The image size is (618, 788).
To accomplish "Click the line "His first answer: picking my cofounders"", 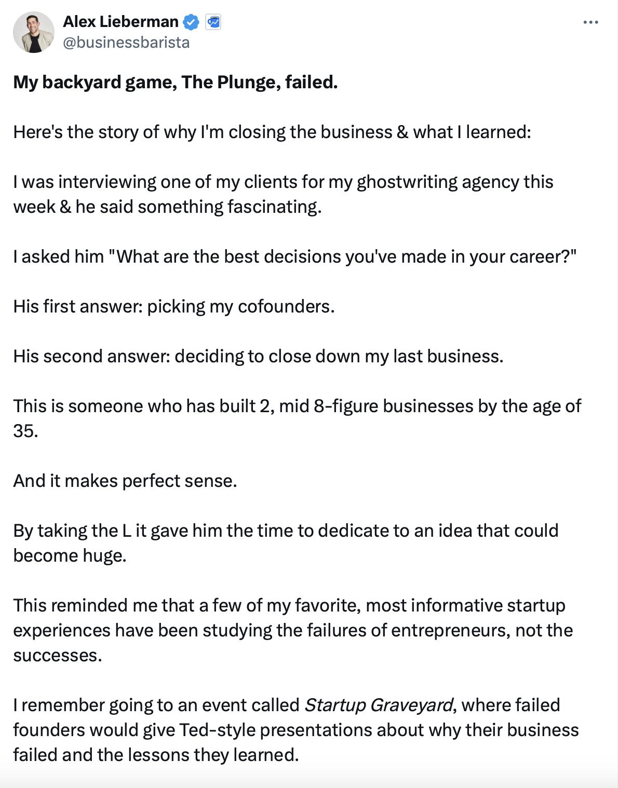I will pyautogui.click(x=174, y=307).
